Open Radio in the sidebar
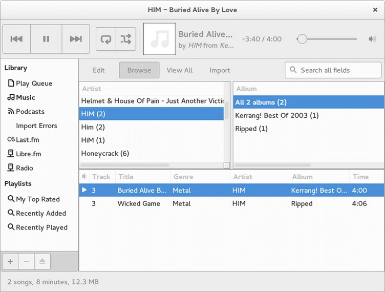The width and height of the screenshot is (385, 292). click(20, 168)
